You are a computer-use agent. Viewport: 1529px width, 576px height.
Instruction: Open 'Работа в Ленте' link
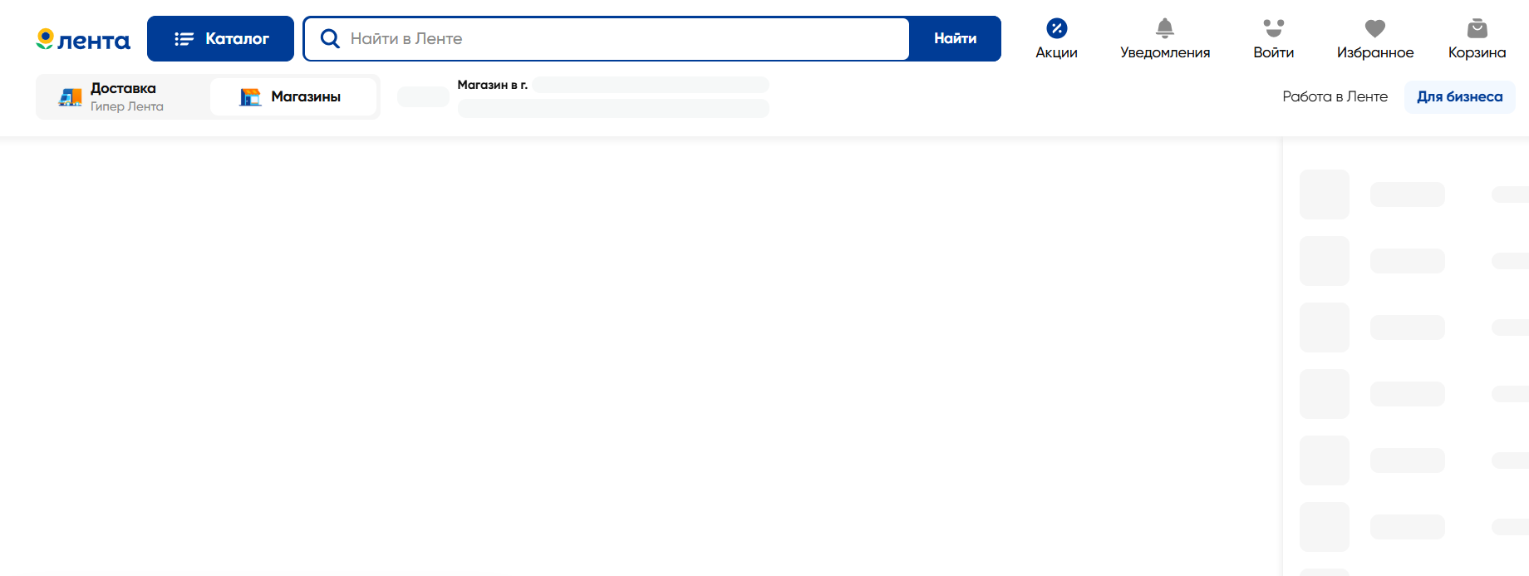click(1335, 96)
